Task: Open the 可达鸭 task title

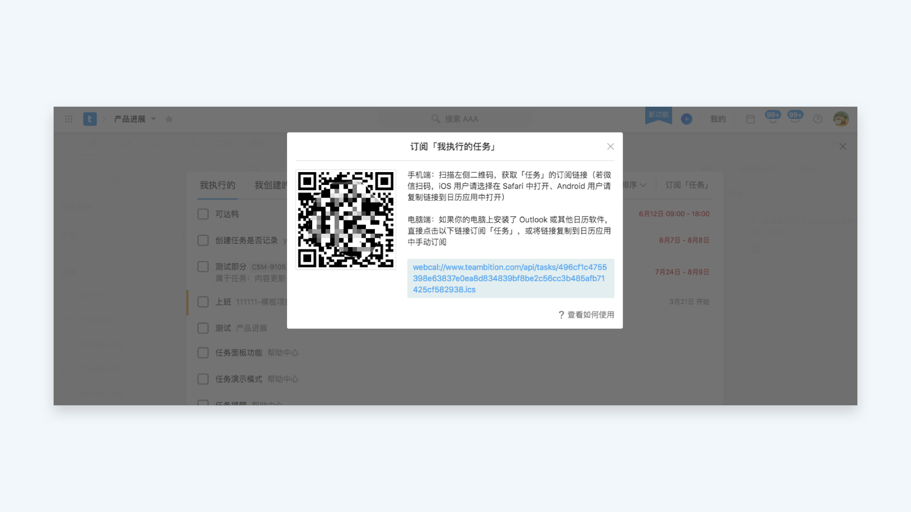Action: point(227,214)
